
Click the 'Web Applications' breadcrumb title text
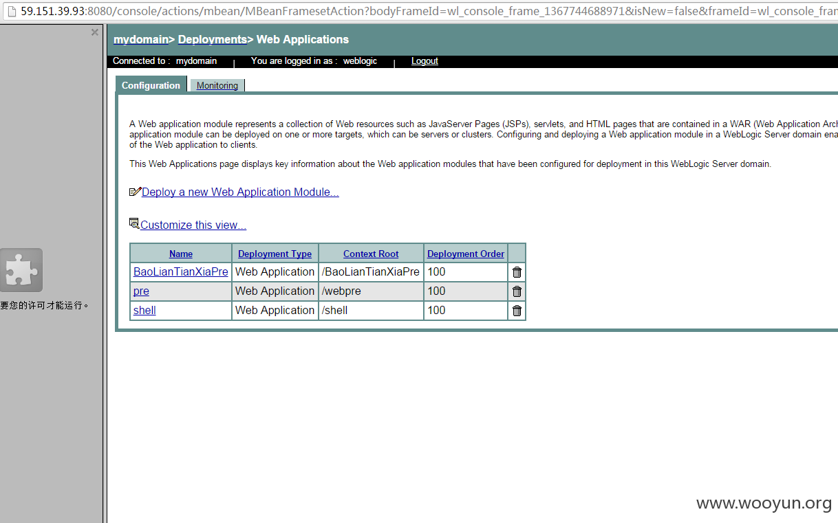tap(303, 39)
